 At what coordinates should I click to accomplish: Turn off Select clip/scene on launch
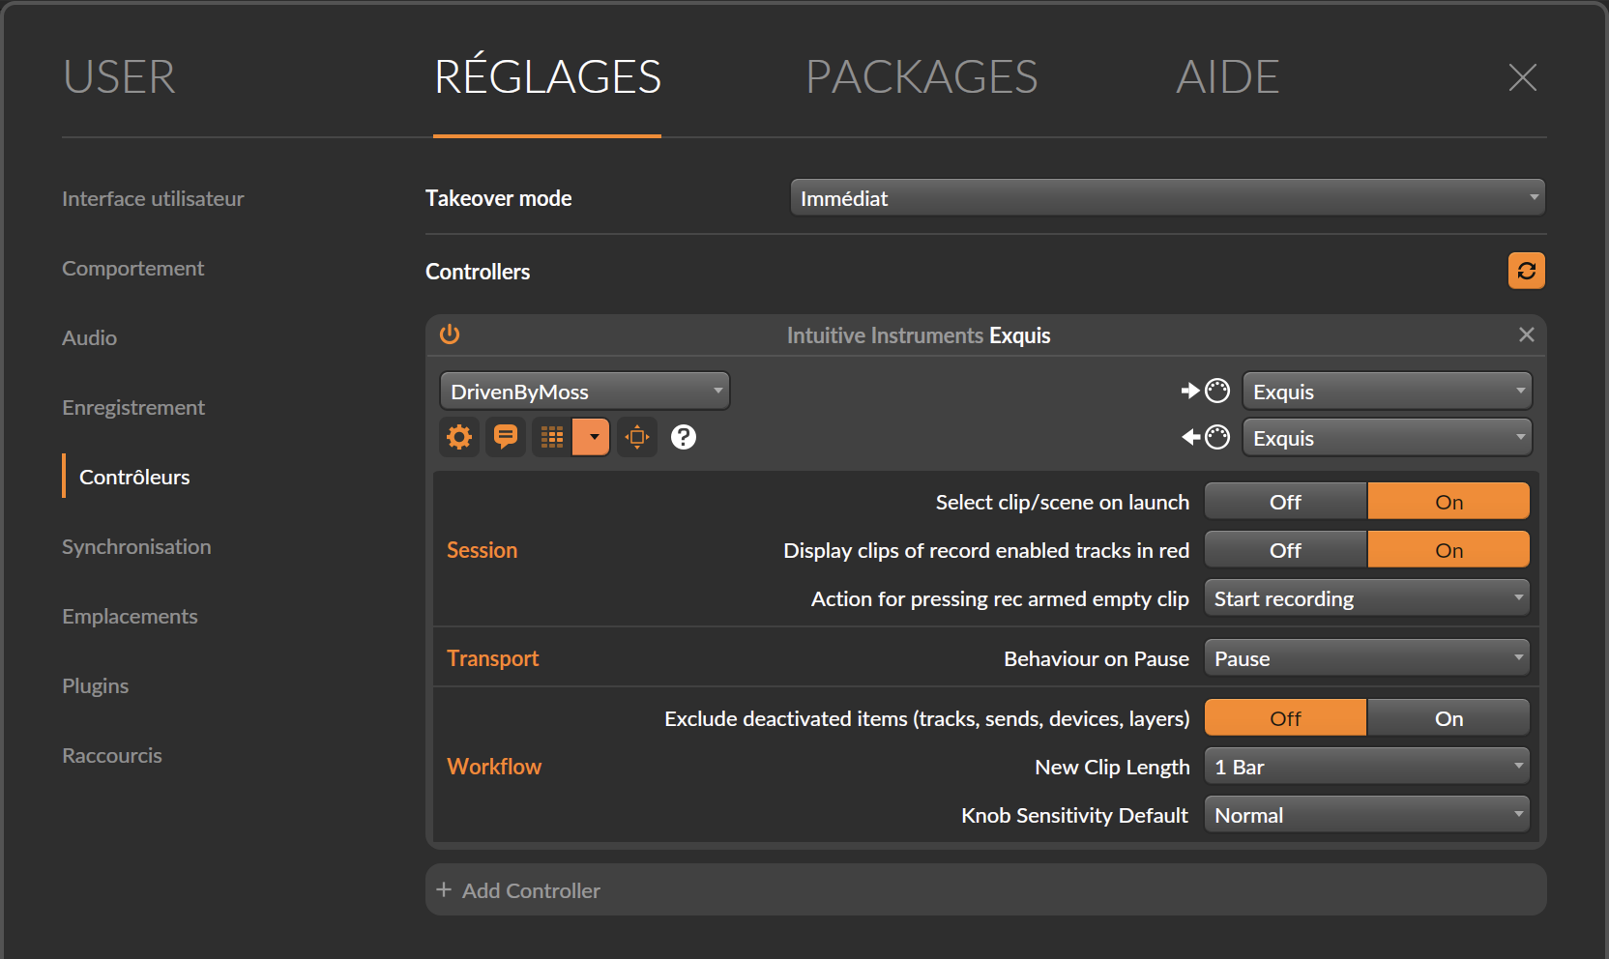pyautogui.click(x=1285, y=502)
